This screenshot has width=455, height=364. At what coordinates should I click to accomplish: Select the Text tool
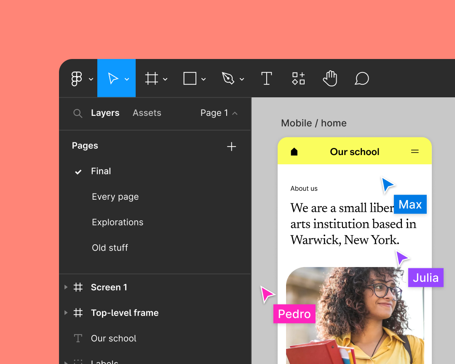click(x=266, y=78)
